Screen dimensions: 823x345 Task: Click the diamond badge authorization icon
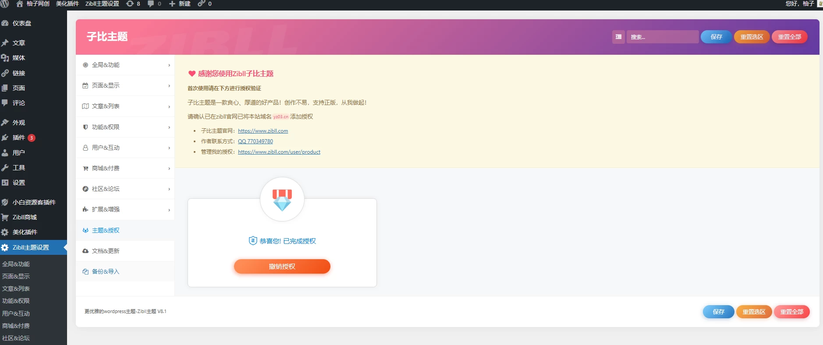(x=282, y=200)
